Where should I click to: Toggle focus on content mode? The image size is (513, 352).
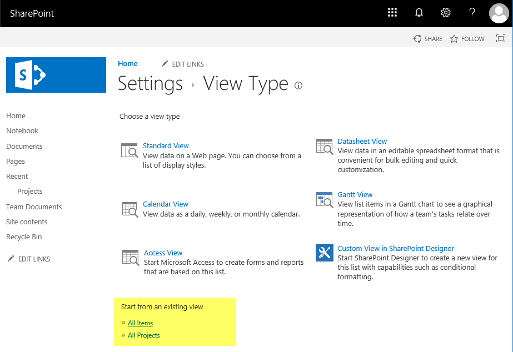tap(501, 38)
